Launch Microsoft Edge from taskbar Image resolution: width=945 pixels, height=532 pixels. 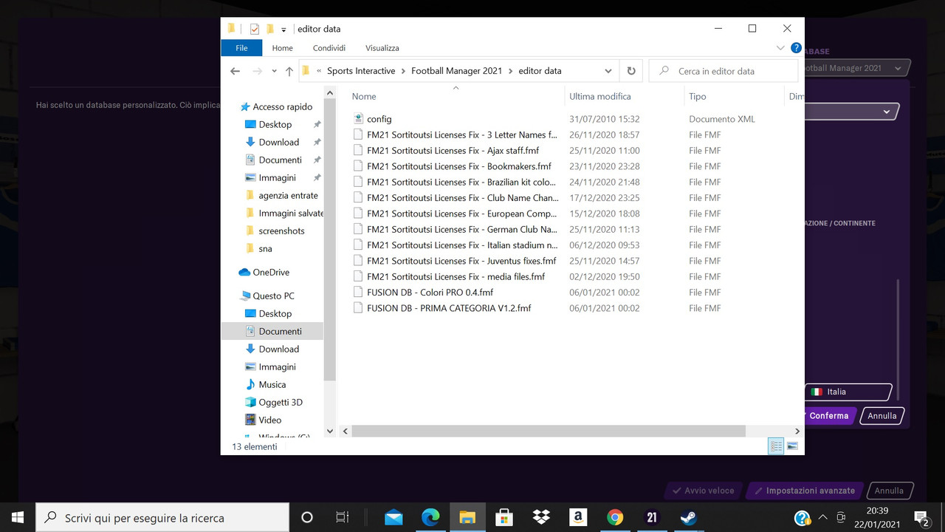click(x=430, y=518)
